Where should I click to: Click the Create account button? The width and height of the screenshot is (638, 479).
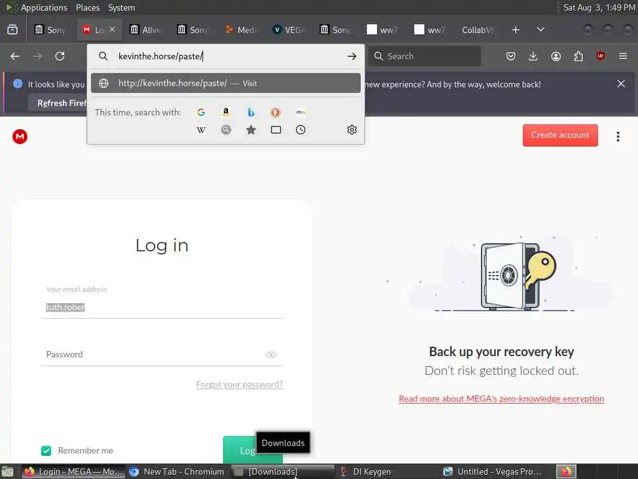coord(560,135)
